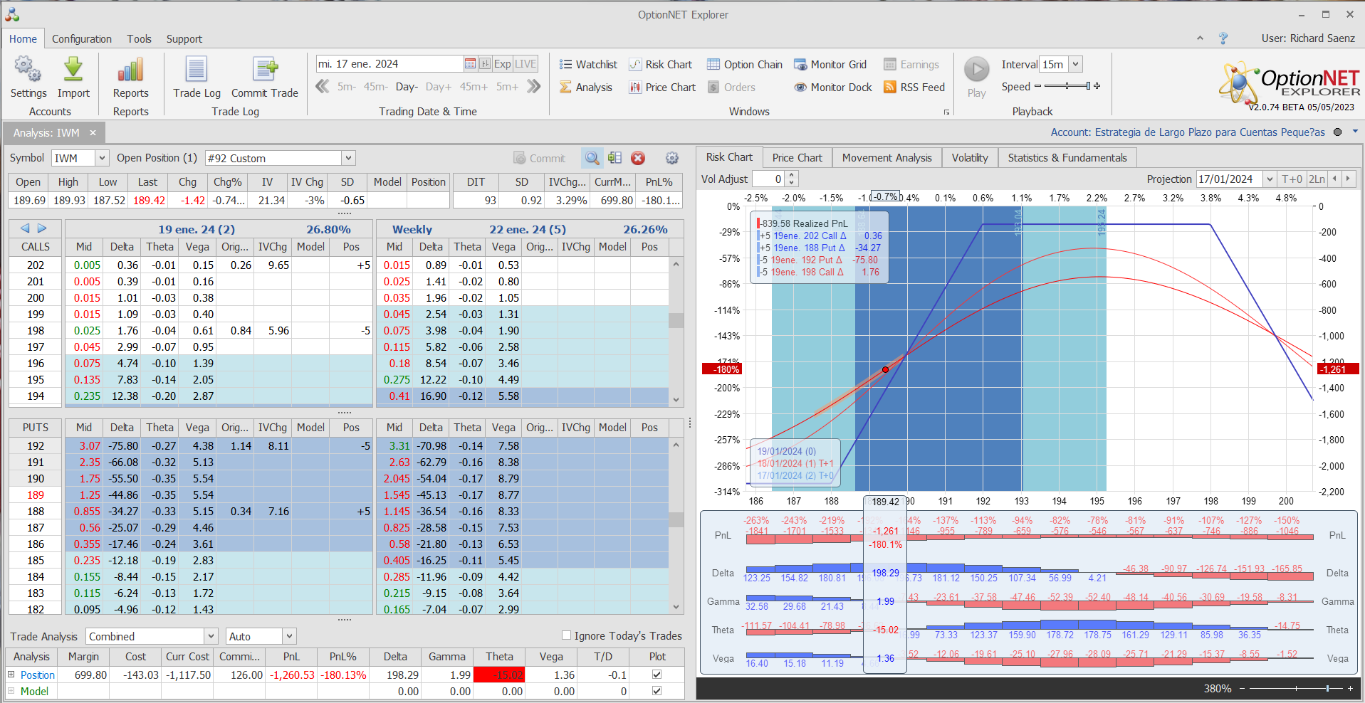
Task: Expand the Open Position #92 Custom dropdown
Action: (348, 158)
